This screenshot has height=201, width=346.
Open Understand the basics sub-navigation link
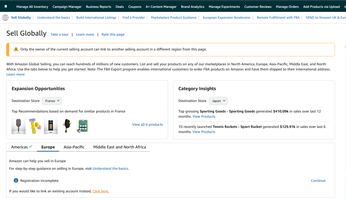(54, 18)
